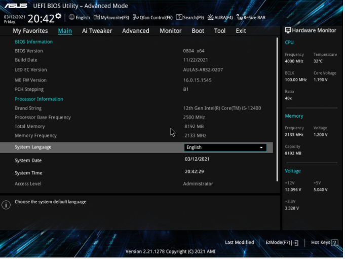Click the PCH Stepping value B1
Screen dimensions: 345x259
[x=186, y=89]
